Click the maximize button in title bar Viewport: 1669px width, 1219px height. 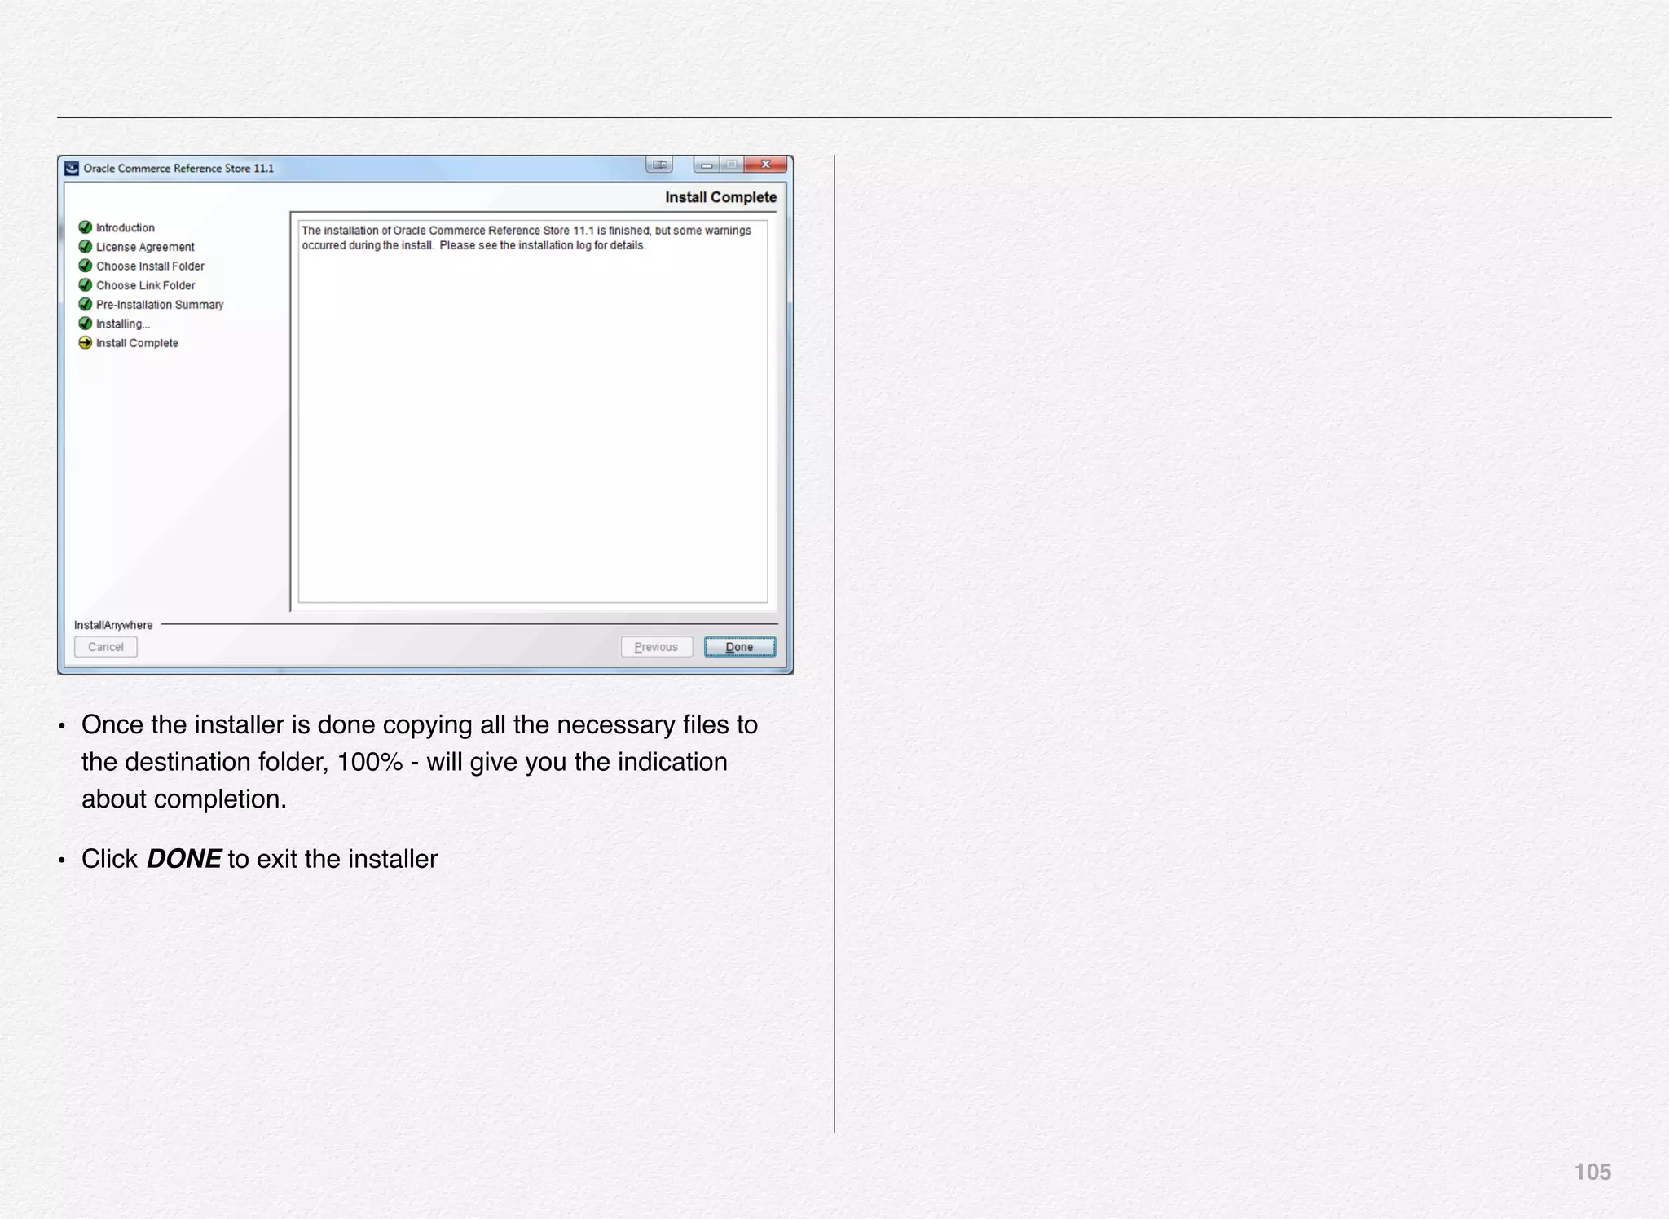732,165
